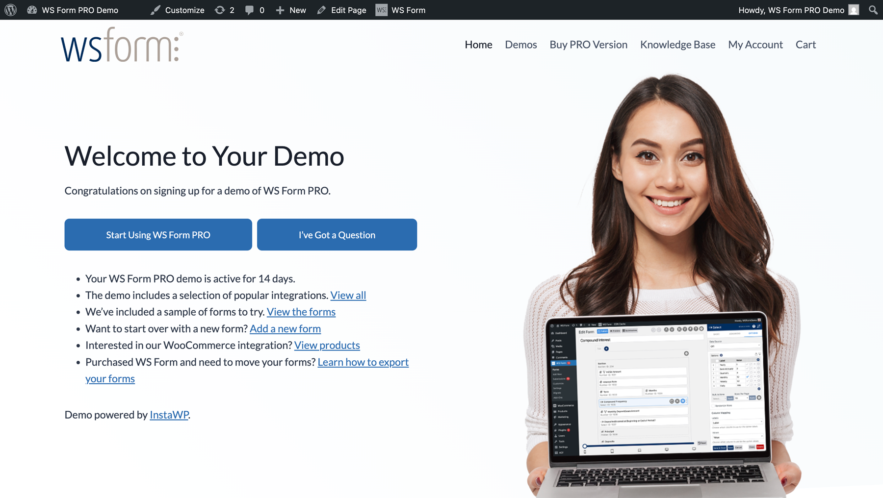This screenshot has height=498, width=883.
Task: Open the Demos nav item
Action: tap(521, 45)
